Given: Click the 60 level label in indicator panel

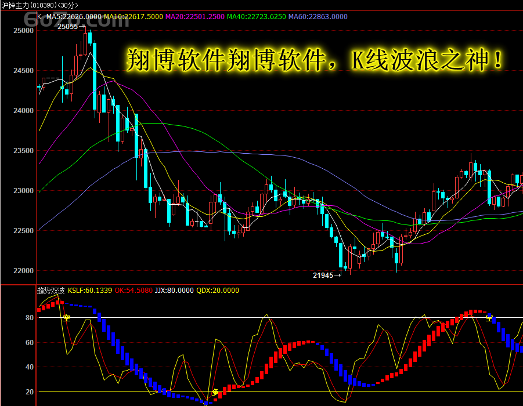Looking at the screenshot, I should [x=30, y=343].
